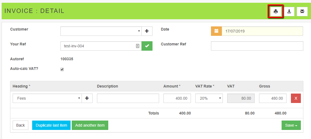
Task: Expand the Fees heading dropdown
Action: [47, 98]
